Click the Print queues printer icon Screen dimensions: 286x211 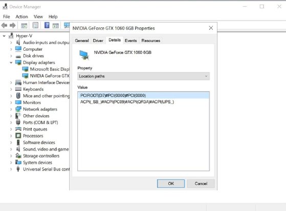click(18, 129)
